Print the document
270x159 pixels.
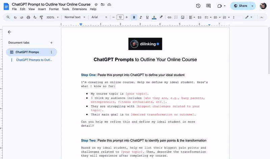[28, 17]
